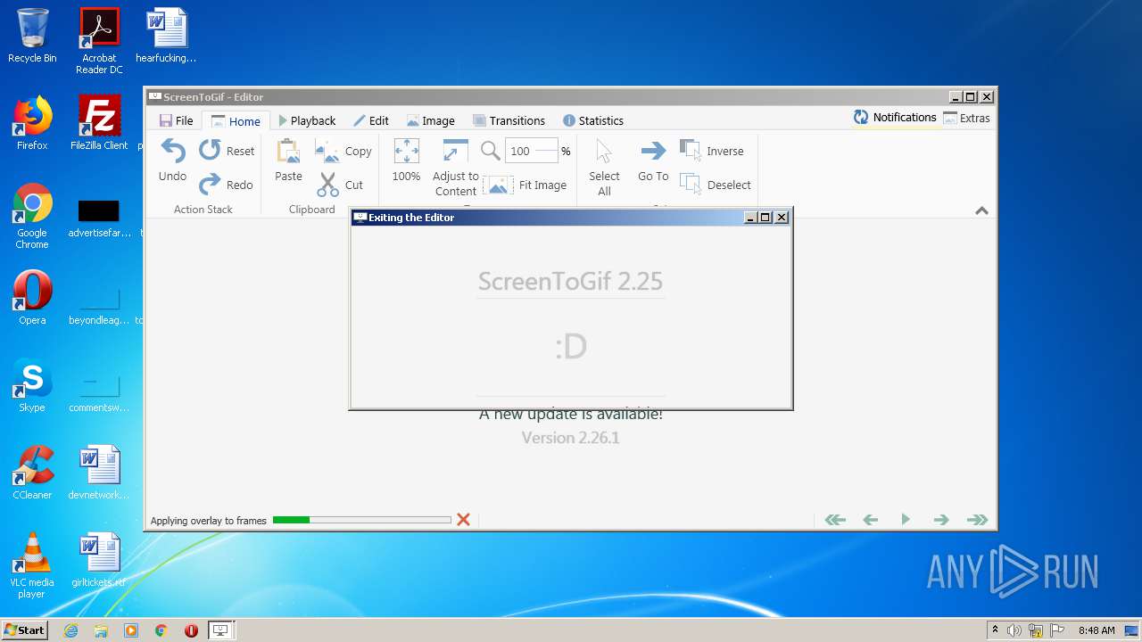Open Acrobat Reader DC desktop shortcut
Screen dimensions: 1142x642
[x=99, y=41]
